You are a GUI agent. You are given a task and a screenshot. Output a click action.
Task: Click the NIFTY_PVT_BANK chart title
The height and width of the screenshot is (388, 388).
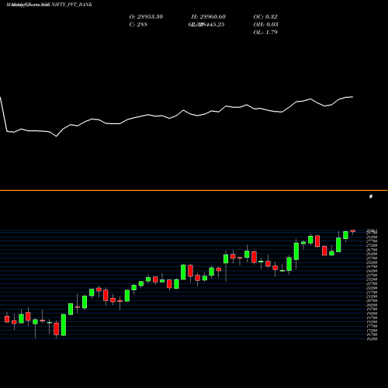point(71,5)
